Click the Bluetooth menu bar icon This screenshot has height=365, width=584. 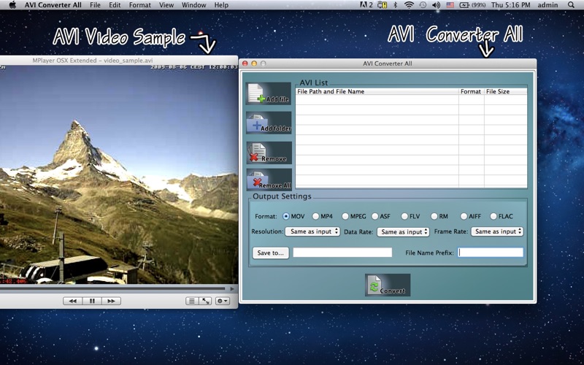pos(396,5)
